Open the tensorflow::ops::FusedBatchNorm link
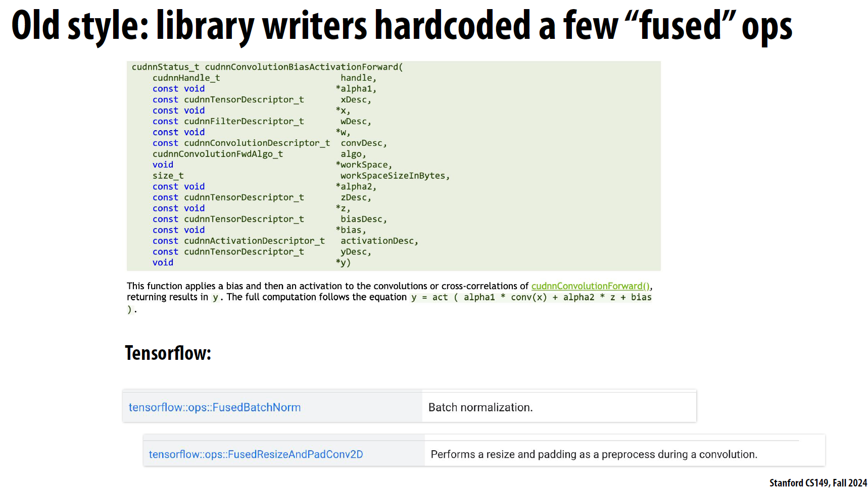 click(215, 407)
